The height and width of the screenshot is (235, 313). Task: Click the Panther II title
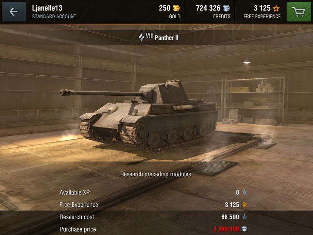pos(166,38)
